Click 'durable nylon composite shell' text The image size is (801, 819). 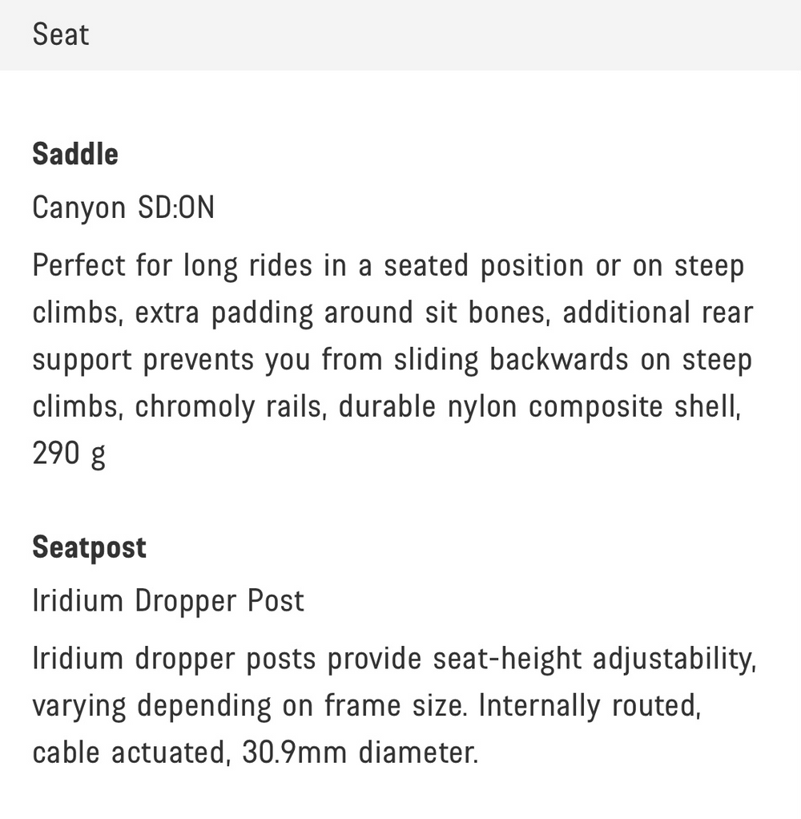[540, 406]
